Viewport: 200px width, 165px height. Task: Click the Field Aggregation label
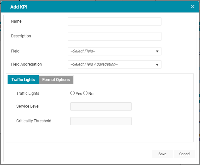tap(26, 64)
